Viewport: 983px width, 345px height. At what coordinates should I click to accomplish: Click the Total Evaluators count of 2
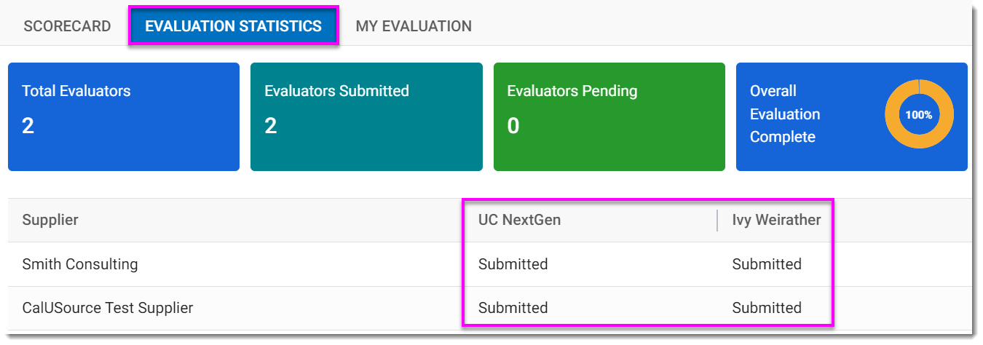point(28,126)
